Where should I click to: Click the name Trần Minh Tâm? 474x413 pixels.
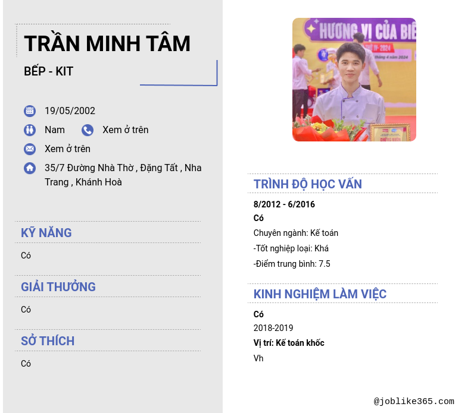(x=107, y=44)
